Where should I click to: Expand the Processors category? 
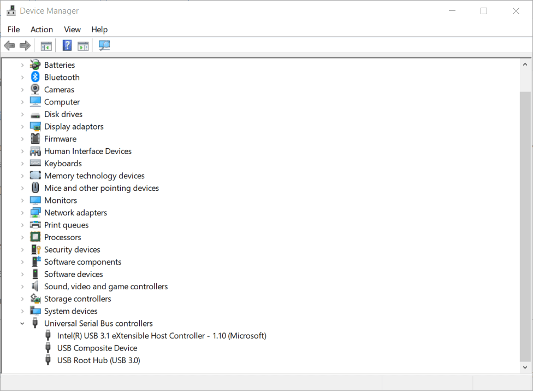[x=22, y=237]
